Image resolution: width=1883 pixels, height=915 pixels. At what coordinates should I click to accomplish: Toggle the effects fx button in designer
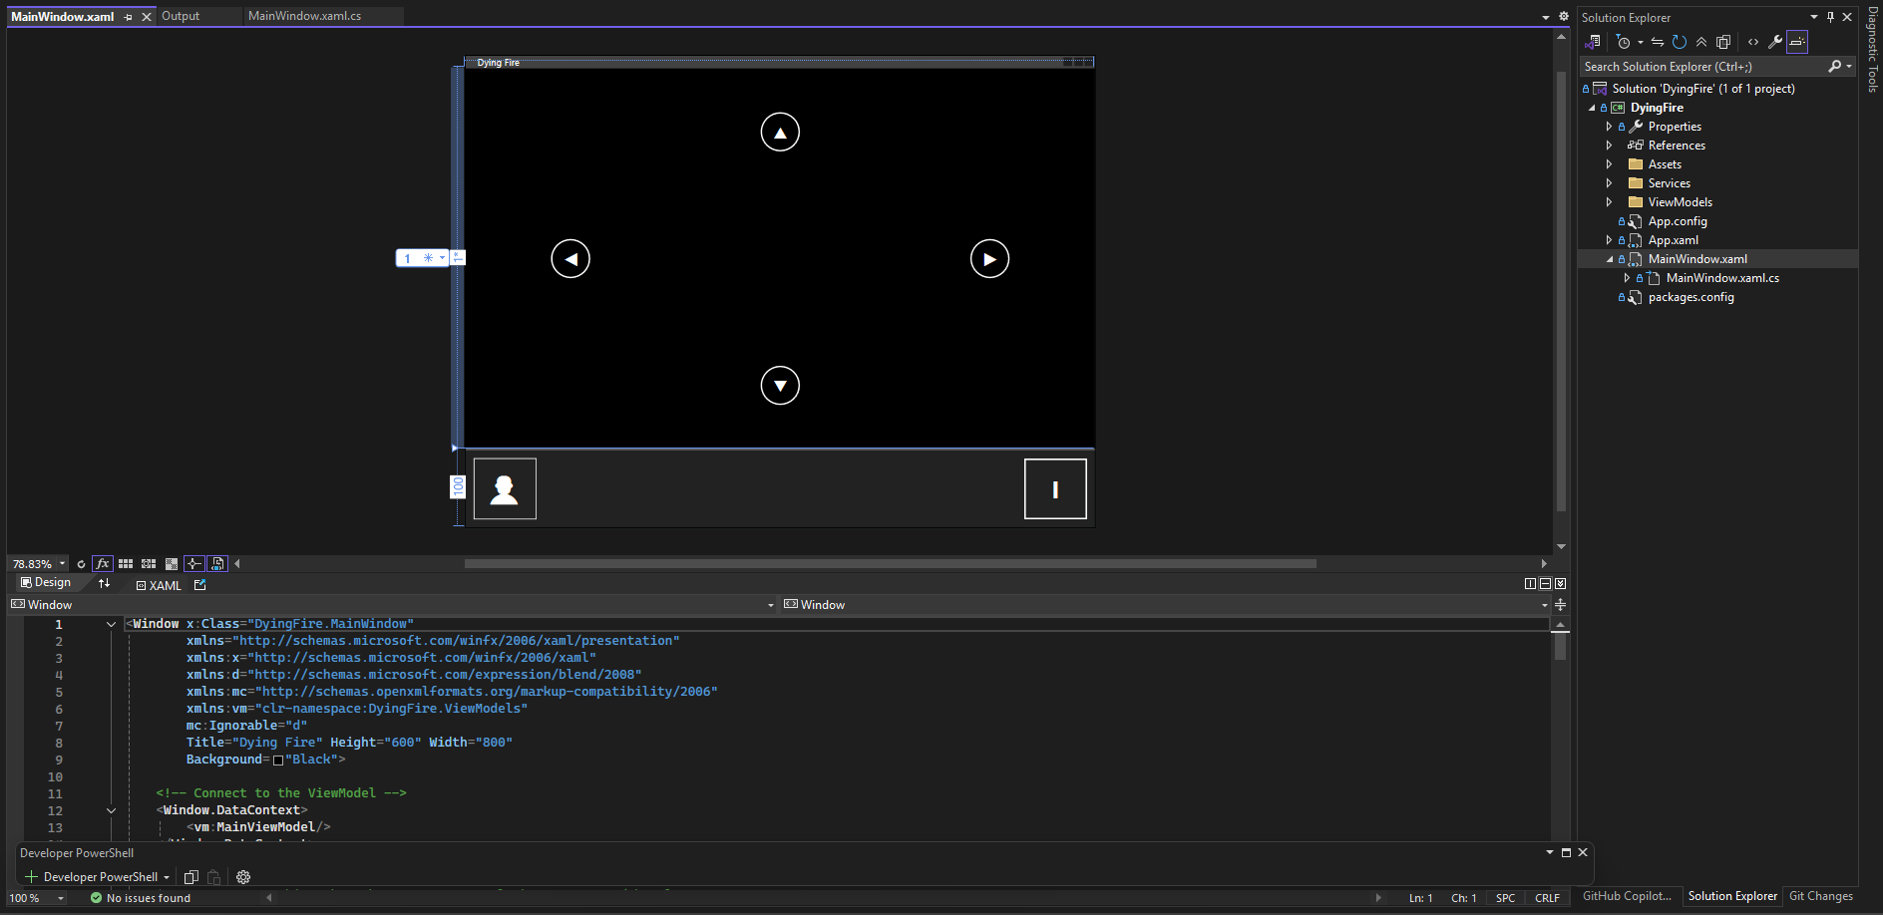coord(102,564)
